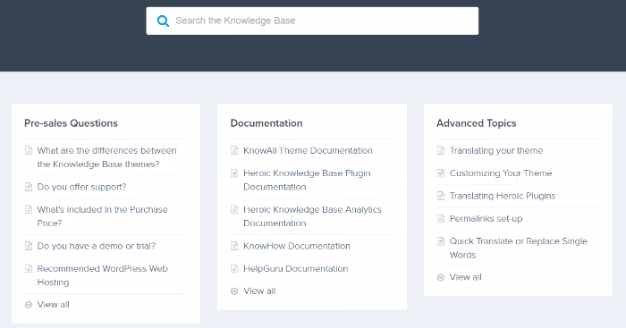
Task: Open 'What's included in the Purchase Price?'
Action: (102, 216)
